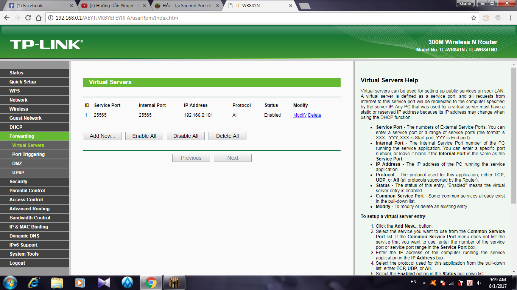Open IP & MAC Binding settings
The height and width of the screenshot is (290, 517).
pyautogui.click(x=34, y=227)
